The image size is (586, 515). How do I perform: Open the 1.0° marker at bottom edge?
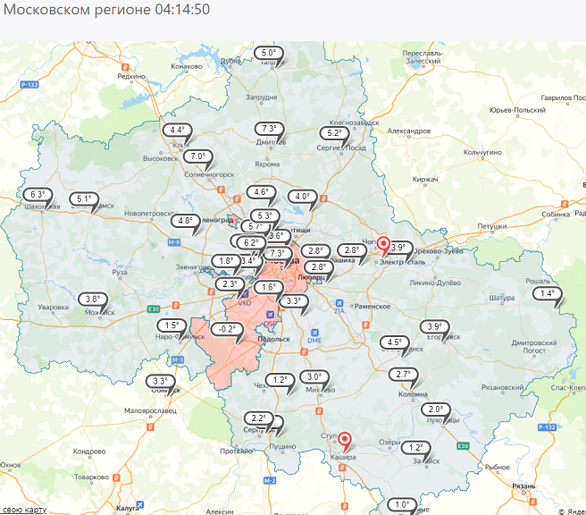point(401,505)
